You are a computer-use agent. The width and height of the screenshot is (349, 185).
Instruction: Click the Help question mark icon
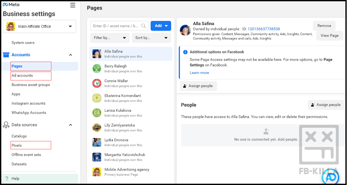pos(7,179)
